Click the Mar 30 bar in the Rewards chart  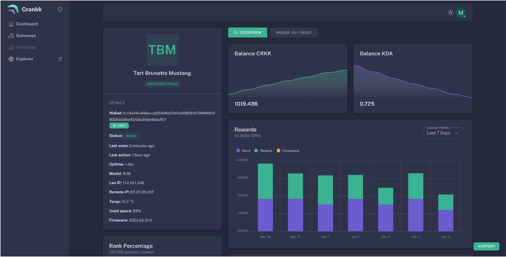(x=265, y=197)
